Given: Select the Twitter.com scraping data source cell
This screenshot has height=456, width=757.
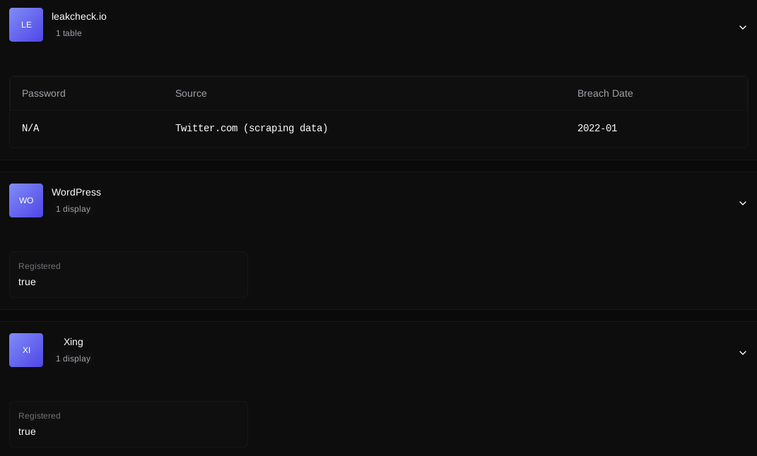Looking at the screenshot, I should click(252, 128).
